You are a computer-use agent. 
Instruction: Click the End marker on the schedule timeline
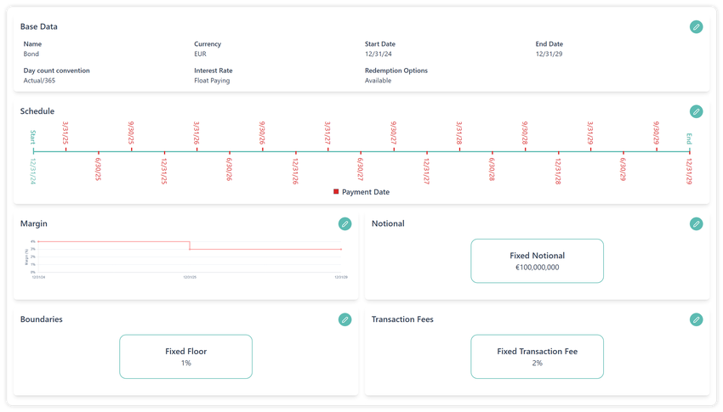689,151
